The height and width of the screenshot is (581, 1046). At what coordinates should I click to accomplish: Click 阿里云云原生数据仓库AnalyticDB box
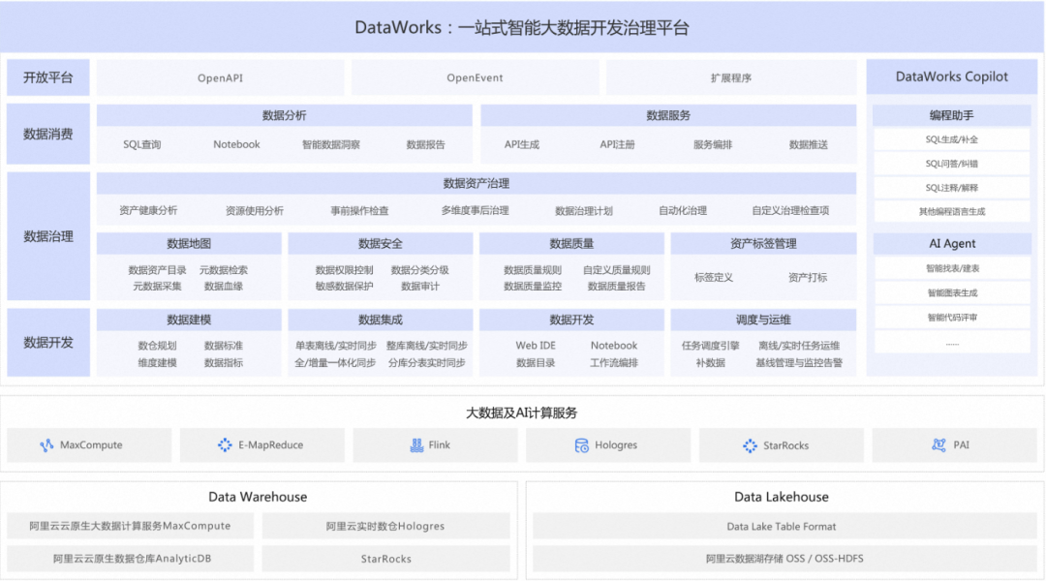(131, 559)
